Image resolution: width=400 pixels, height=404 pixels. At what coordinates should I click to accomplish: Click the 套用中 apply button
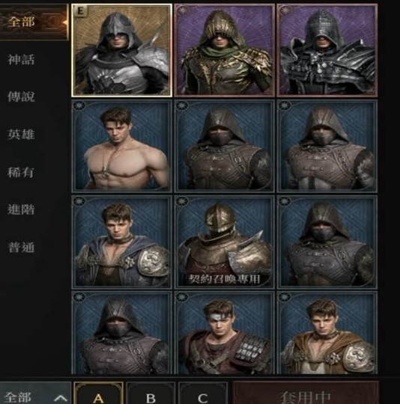tap(306, 394)
